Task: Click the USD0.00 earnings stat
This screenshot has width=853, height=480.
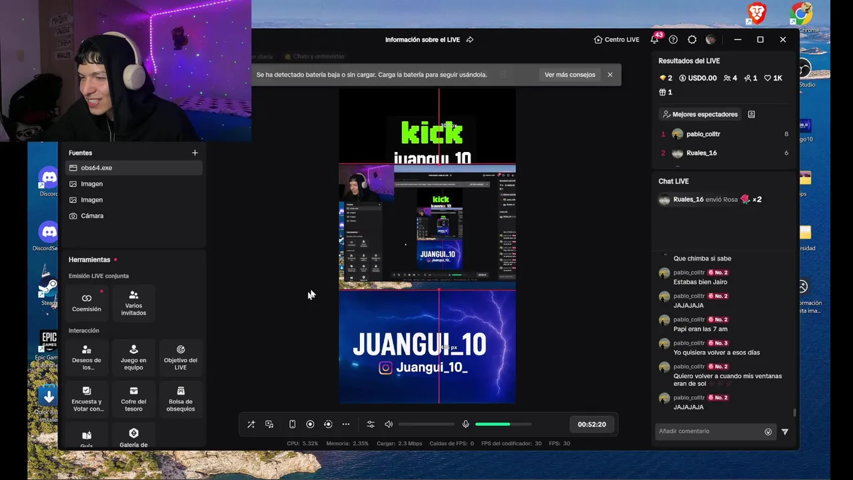Action: tap(698, 78)
